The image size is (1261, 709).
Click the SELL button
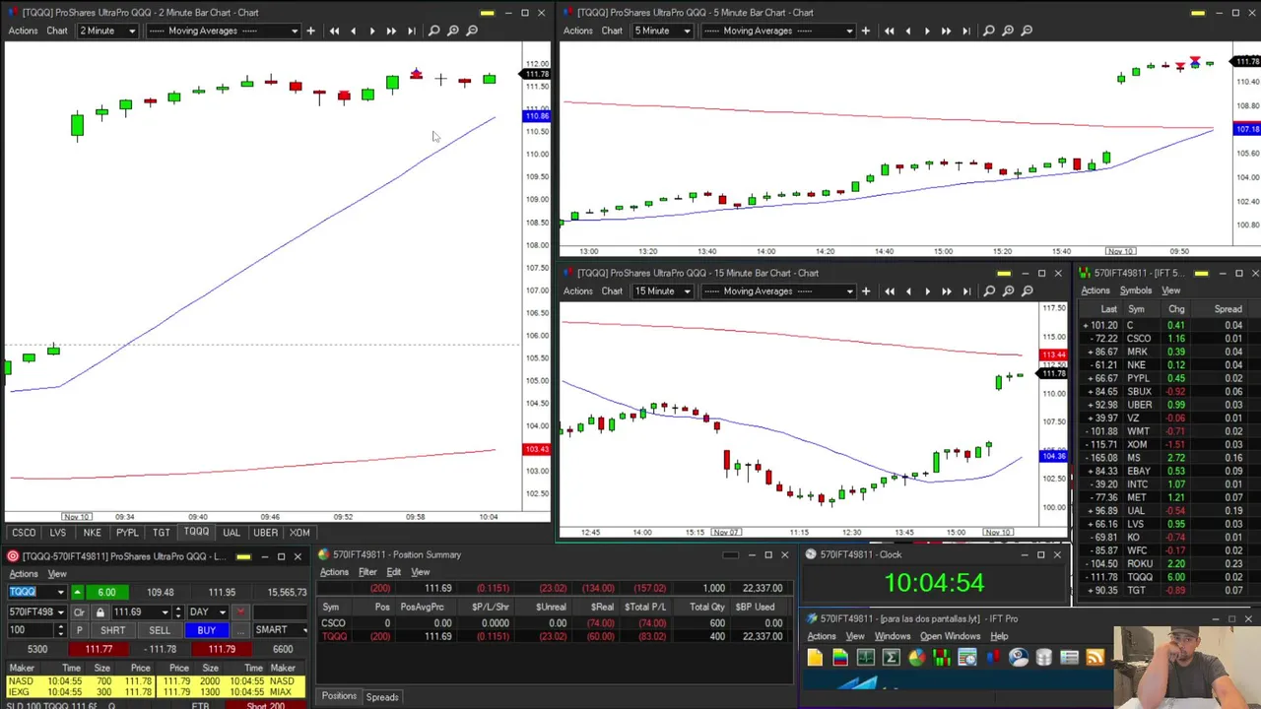pos(160,630)
